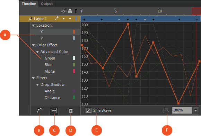Click the lock icon in timeline header
201x136 pixels.
click(70, 11)
